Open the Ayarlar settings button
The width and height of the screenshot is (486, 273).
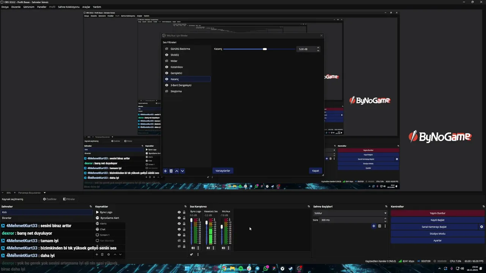pos(437,240)
